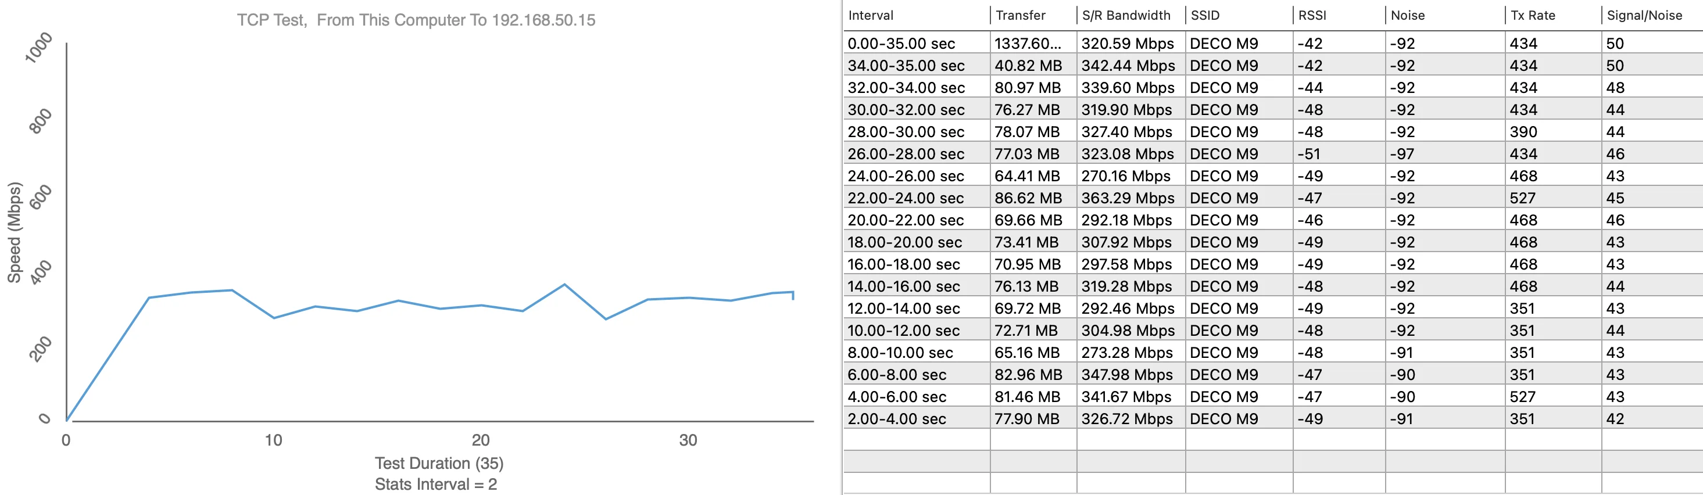Click the Noise column header
This screenshot has width=1703, height=495.
[x=1407, y=15]
